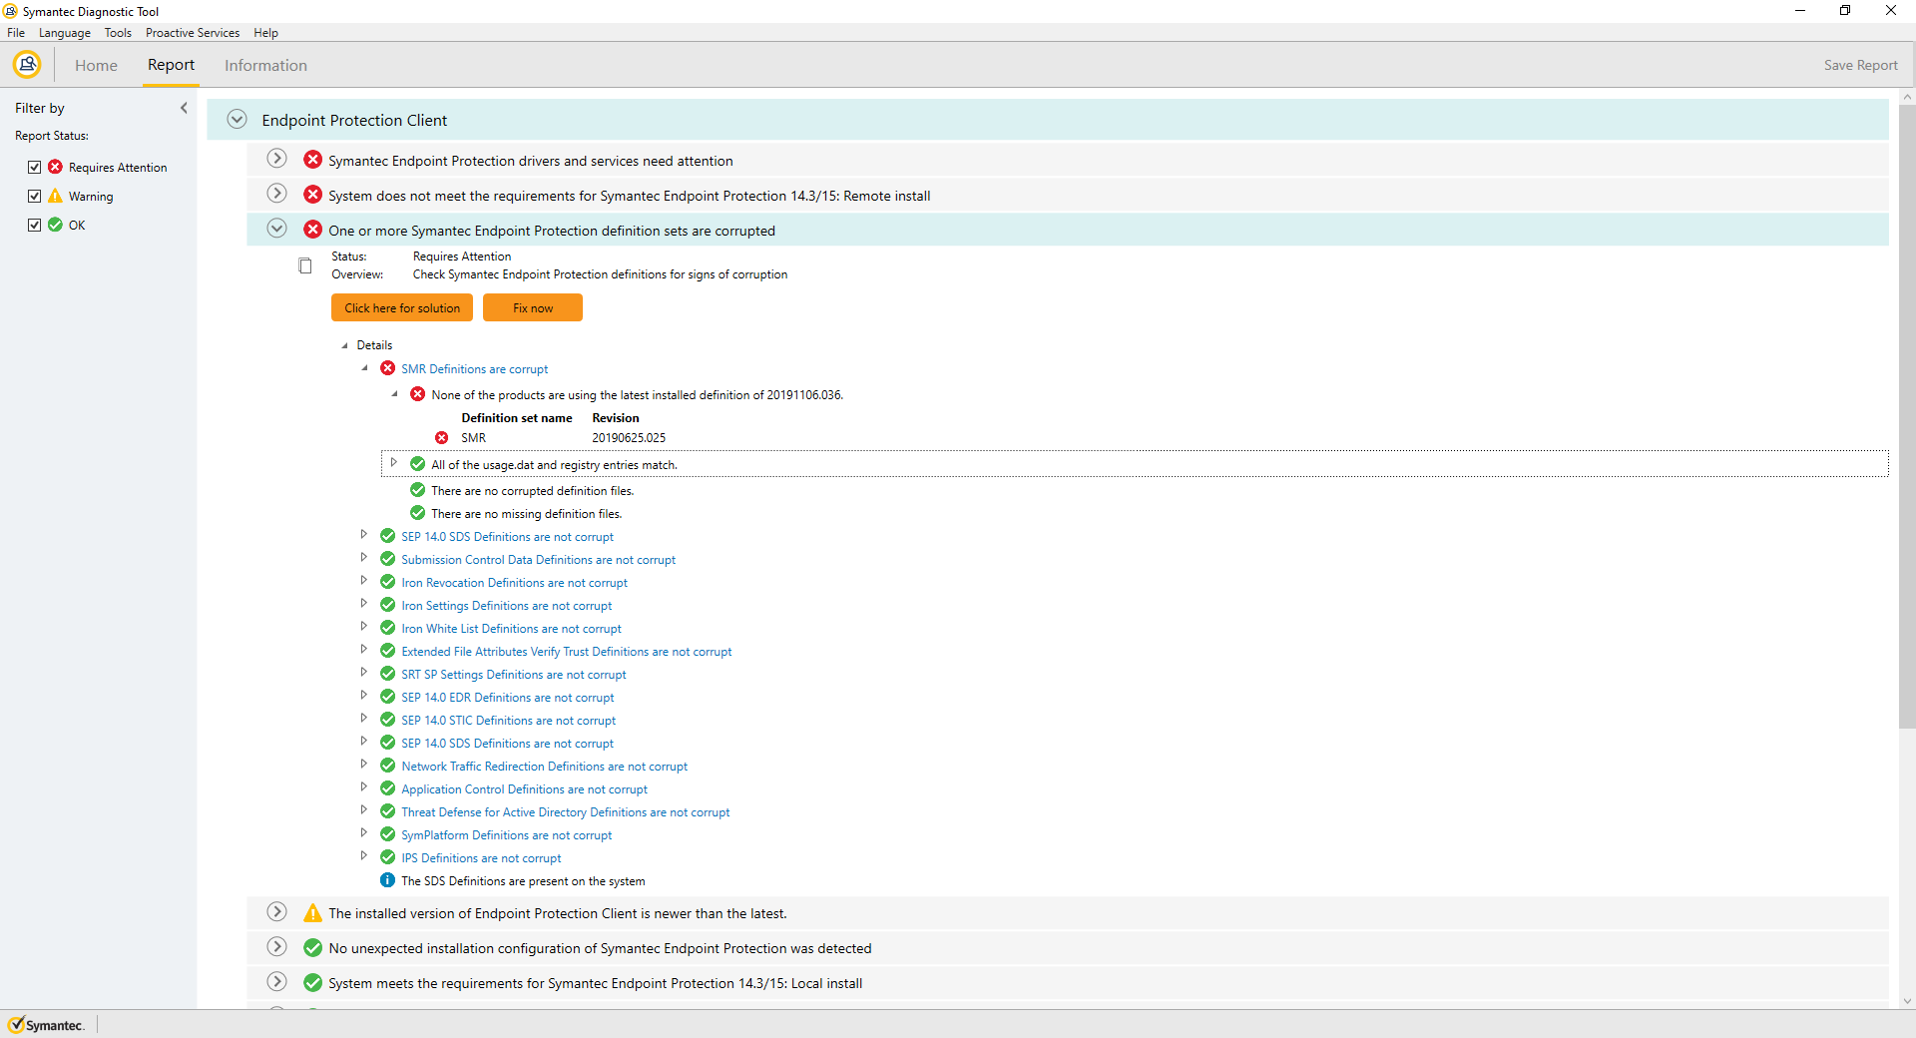Click green check beside IPS Definitions

click(387, 857)
